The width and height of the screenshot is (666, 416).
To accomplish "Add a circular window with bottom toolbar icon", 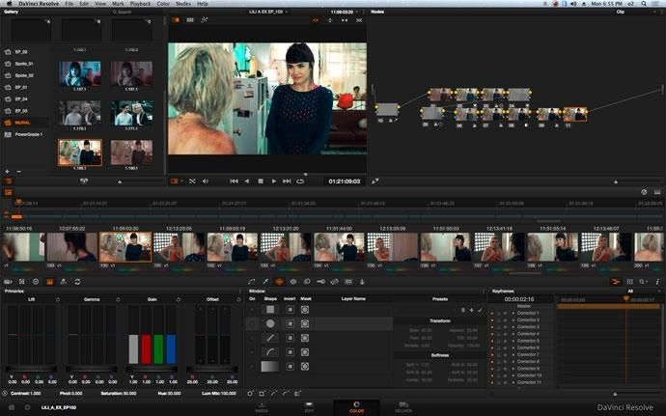I will click(x=250, y=394).
